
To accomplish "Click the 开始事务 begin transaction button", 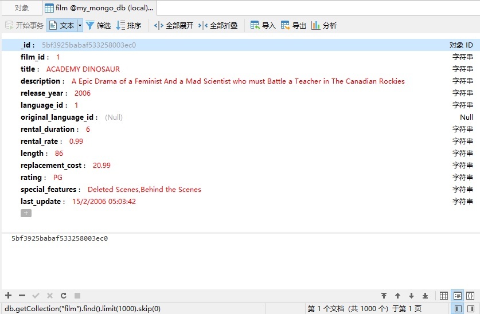I will click(x=25, y=25).
